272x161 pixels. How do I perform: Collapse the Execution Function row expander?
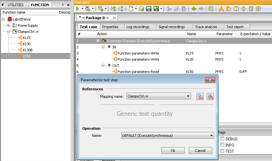(x=98, y=41)
